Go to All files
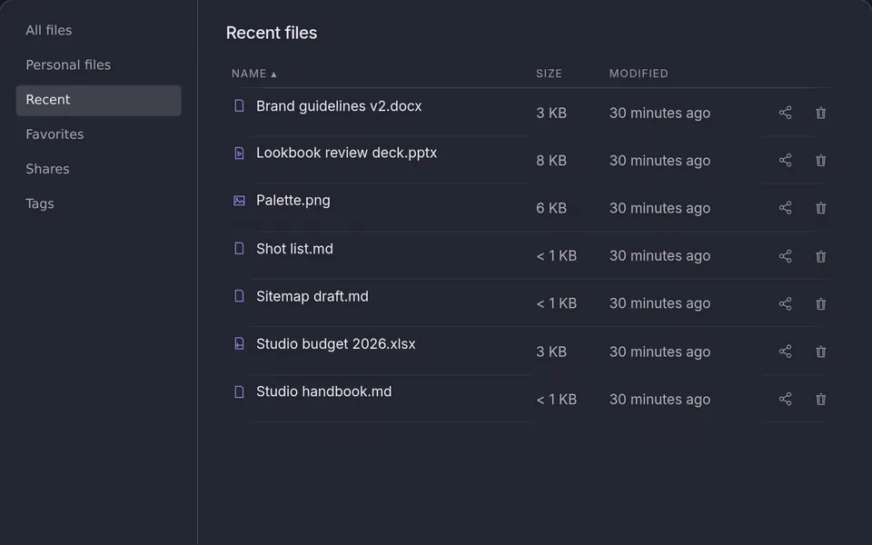This screenshot has height=545, width=872. [98, 30]
